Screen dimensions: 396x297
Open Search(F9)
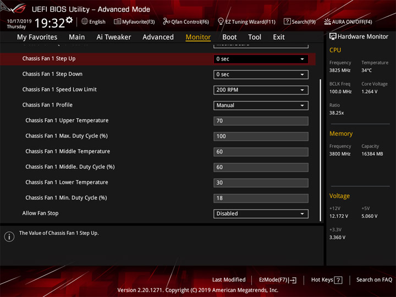300,21
